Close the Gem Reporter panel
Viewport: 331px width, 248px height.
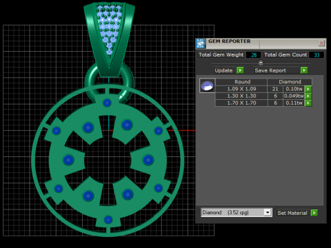[321, 43]
